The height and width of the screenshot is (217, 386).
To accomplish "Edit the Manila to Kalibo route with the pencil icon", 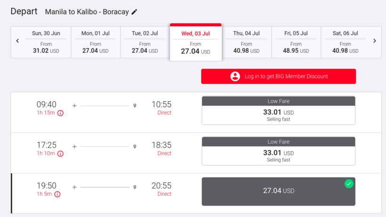I will pos(134,12).
